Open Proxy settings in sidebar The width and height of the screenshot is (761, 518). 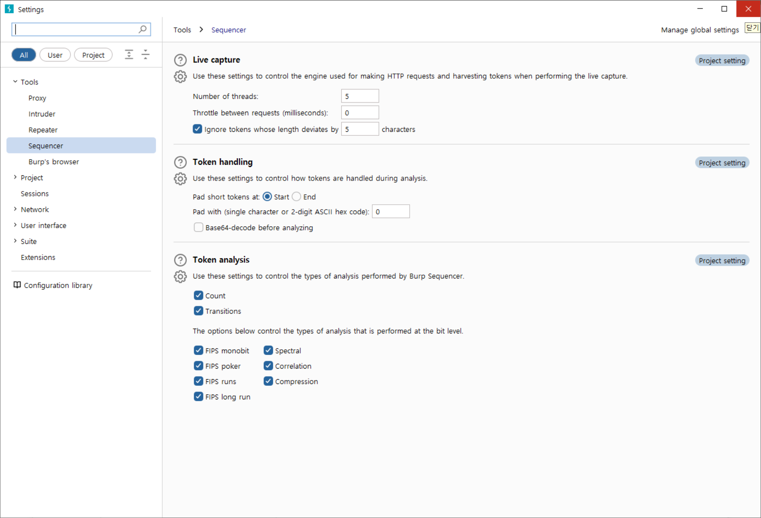(37, 98)
